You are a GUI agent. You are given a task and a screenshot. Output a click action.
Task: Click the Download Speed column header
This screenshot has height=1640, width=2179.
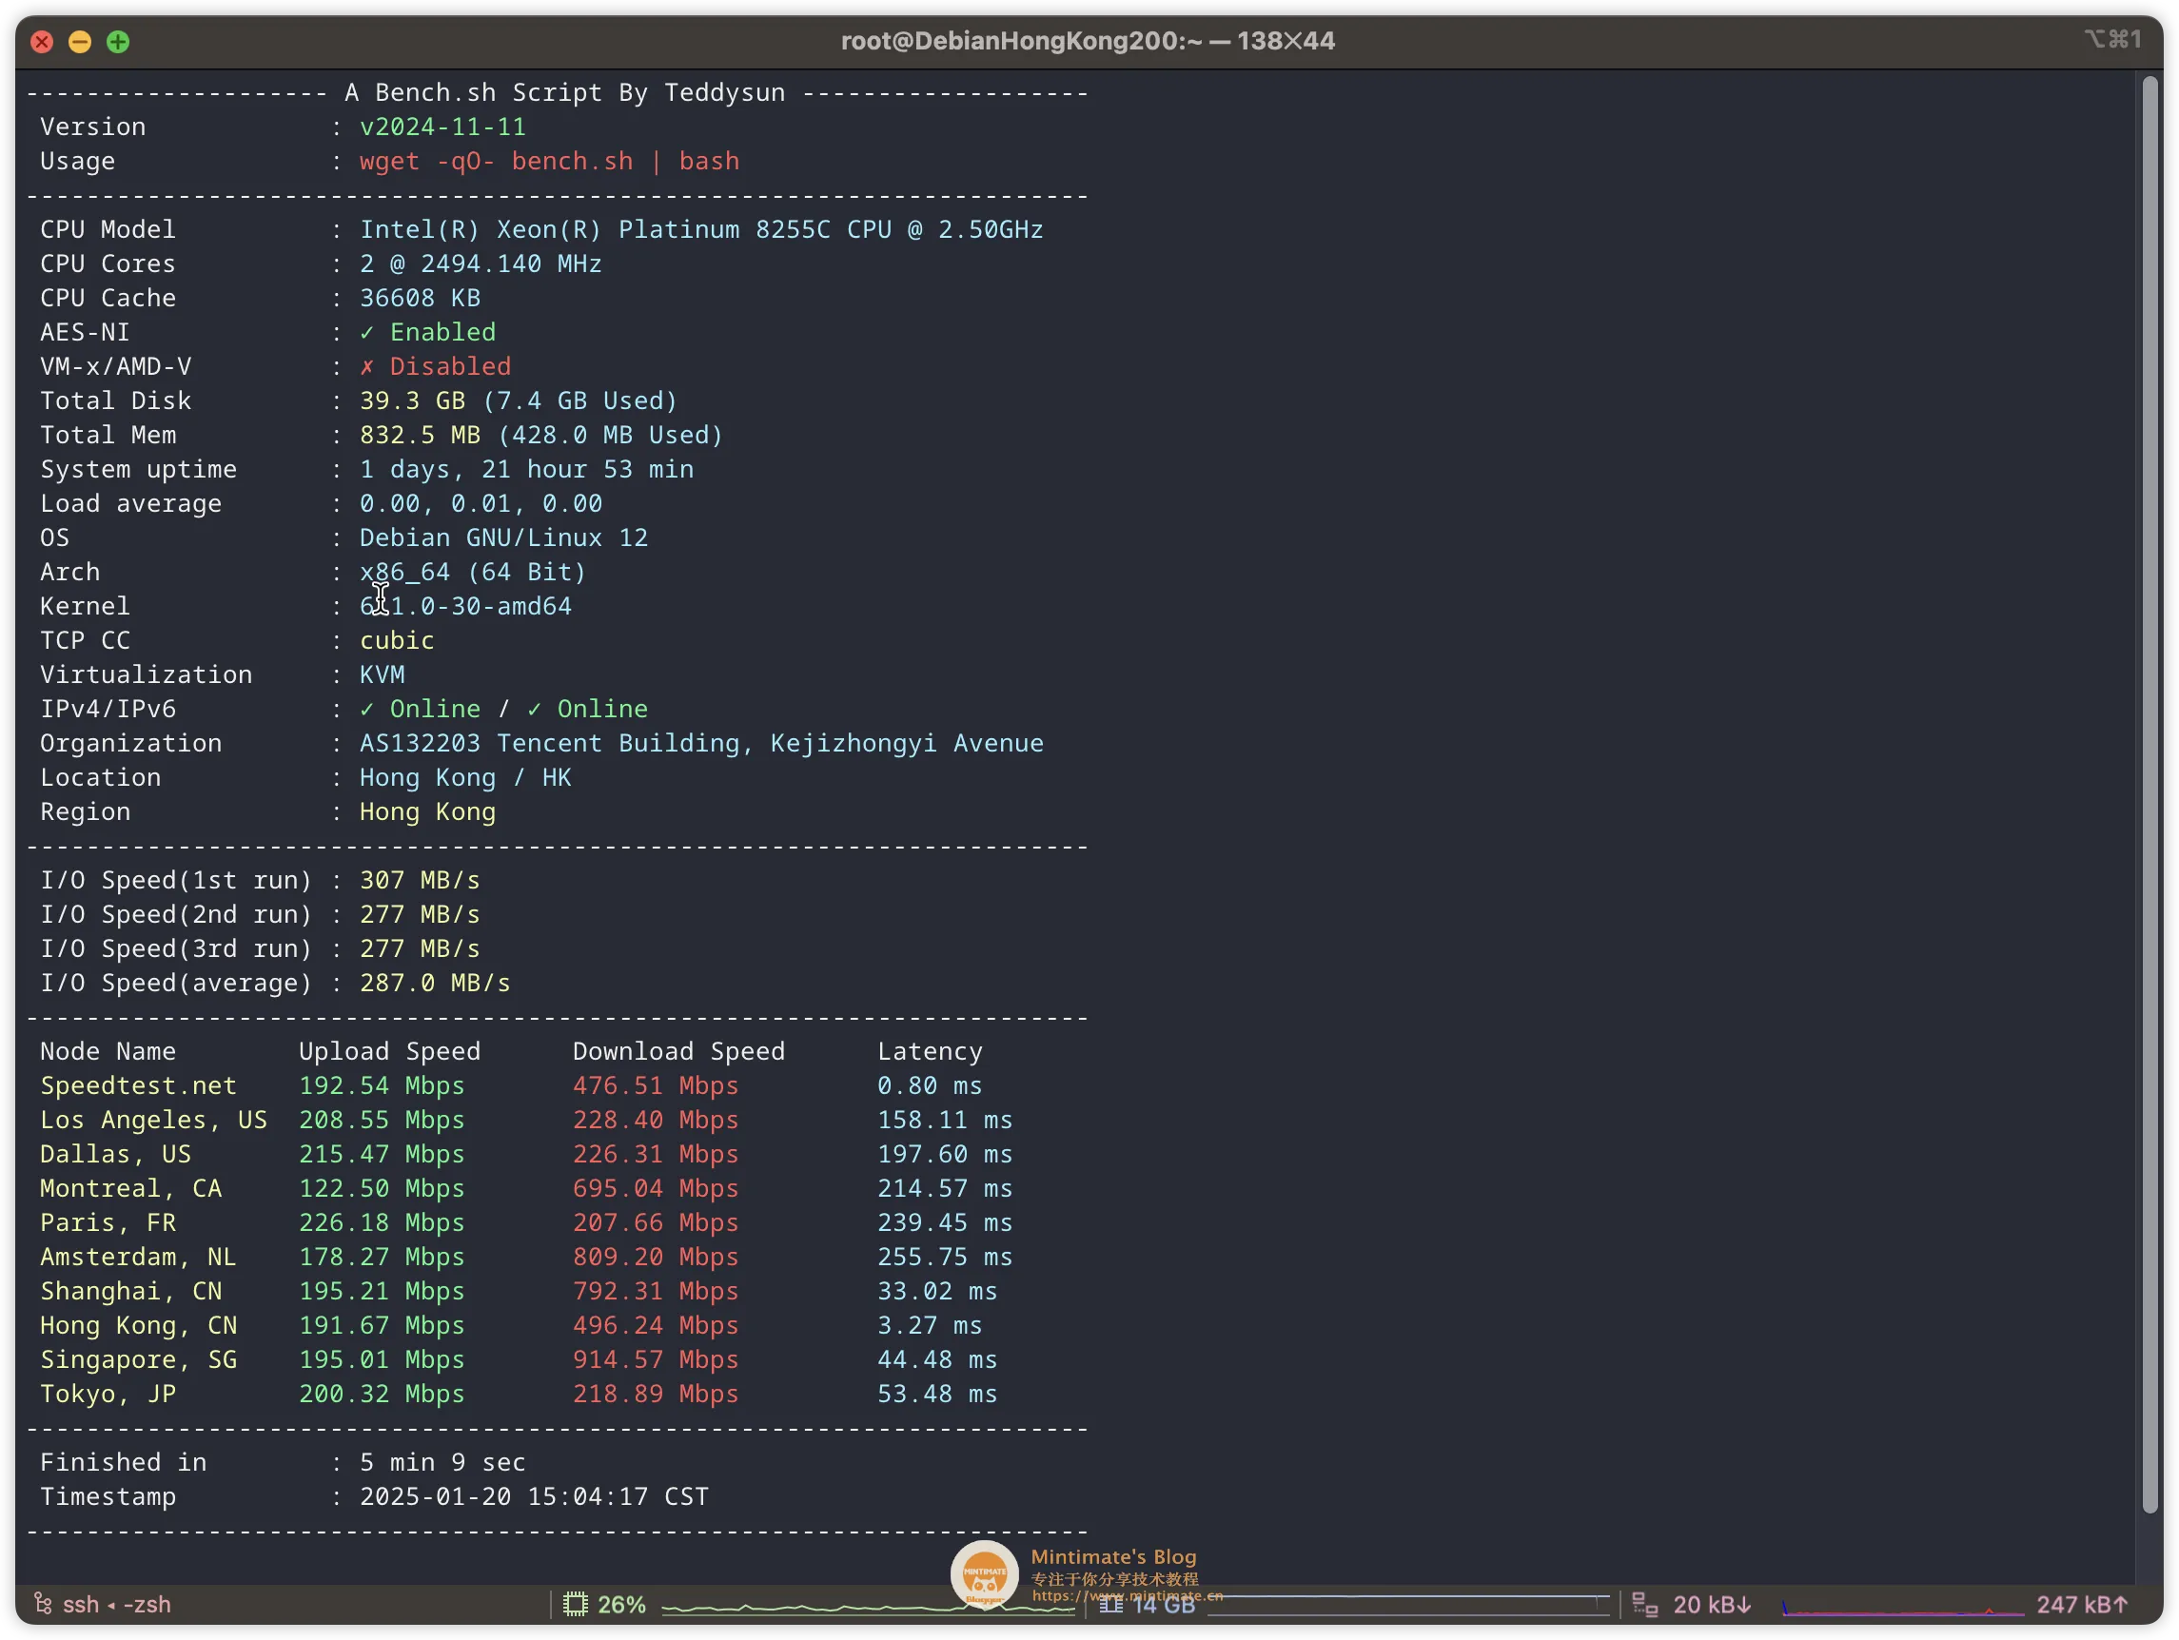[678, 1052]
